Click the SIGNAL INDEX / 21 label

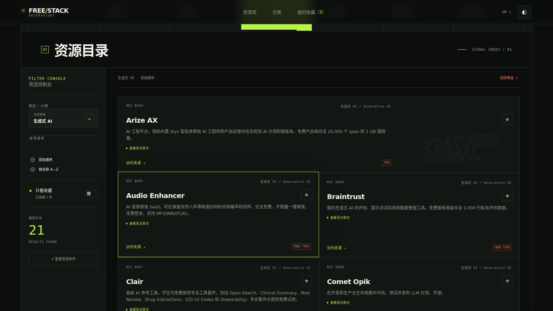(491, 50)
